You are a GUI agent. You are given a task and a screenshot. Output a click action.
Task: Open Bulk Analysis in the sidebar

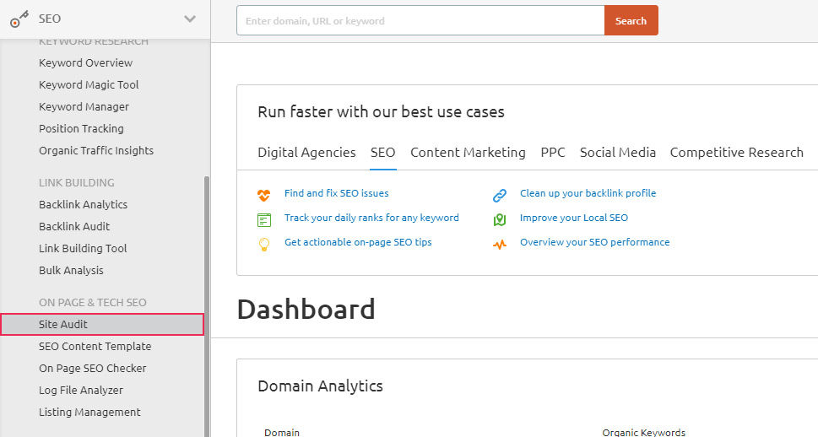click(x=71, y=271)
